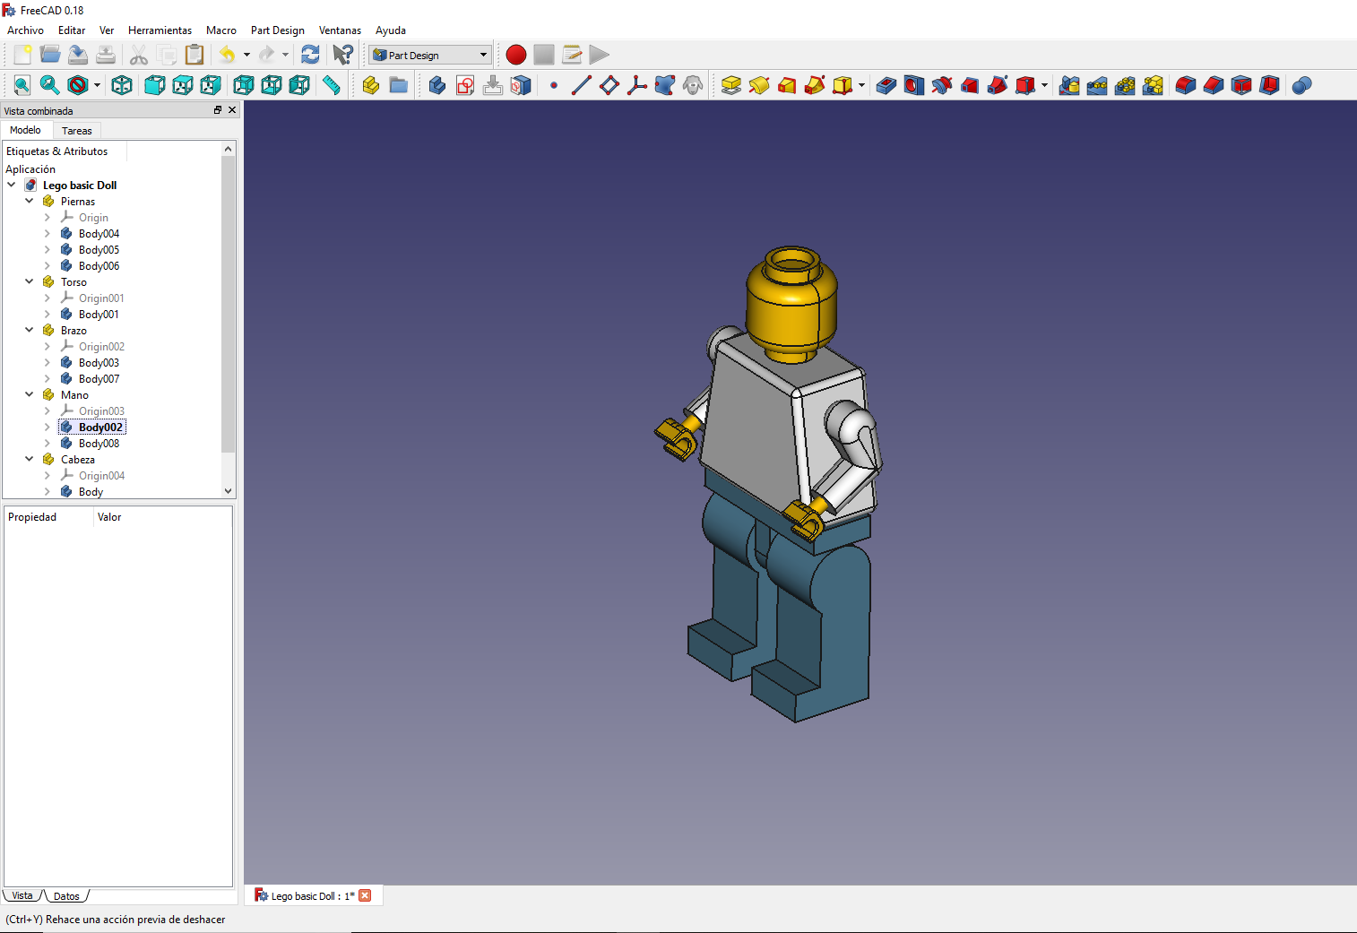Select the Revolution tool
Image resolution: width=1357 pixels, height=933 pixels.
(x=759, y=85)
